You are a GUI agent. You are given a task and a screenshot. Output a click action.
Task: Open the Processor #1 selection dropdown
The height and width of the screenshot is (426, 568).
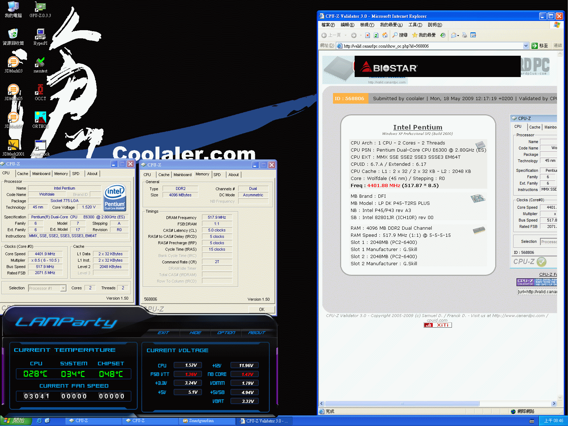pos(47,288)
